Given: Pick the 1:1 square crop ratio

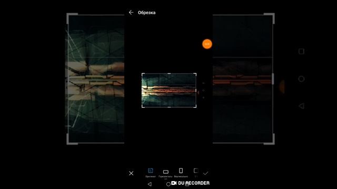Looking at the screenshot, I should [x=196, y=173].
